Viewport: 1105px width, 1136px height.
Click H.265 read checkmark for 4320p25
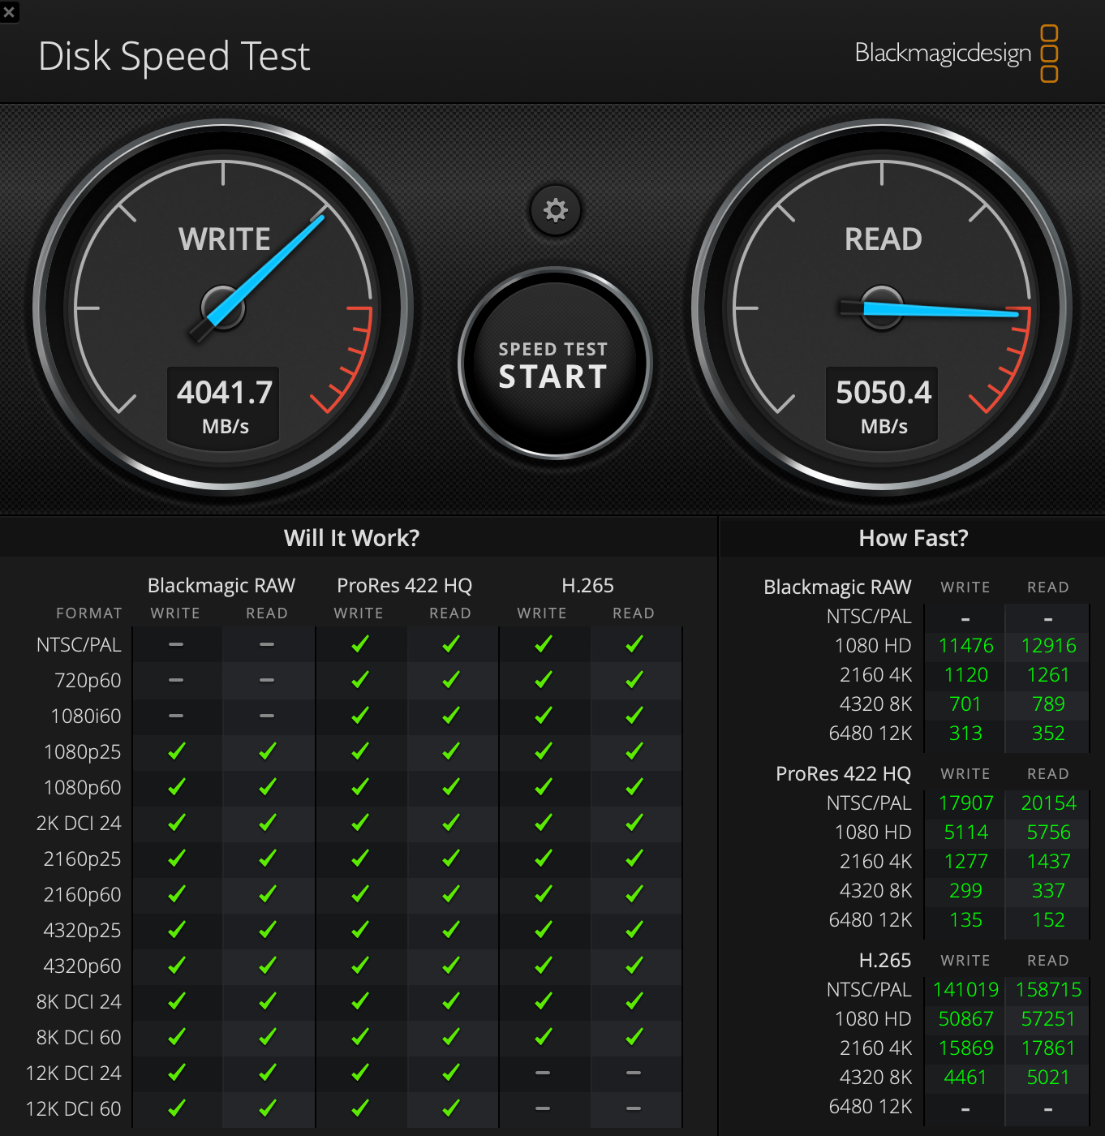[634, 929]
